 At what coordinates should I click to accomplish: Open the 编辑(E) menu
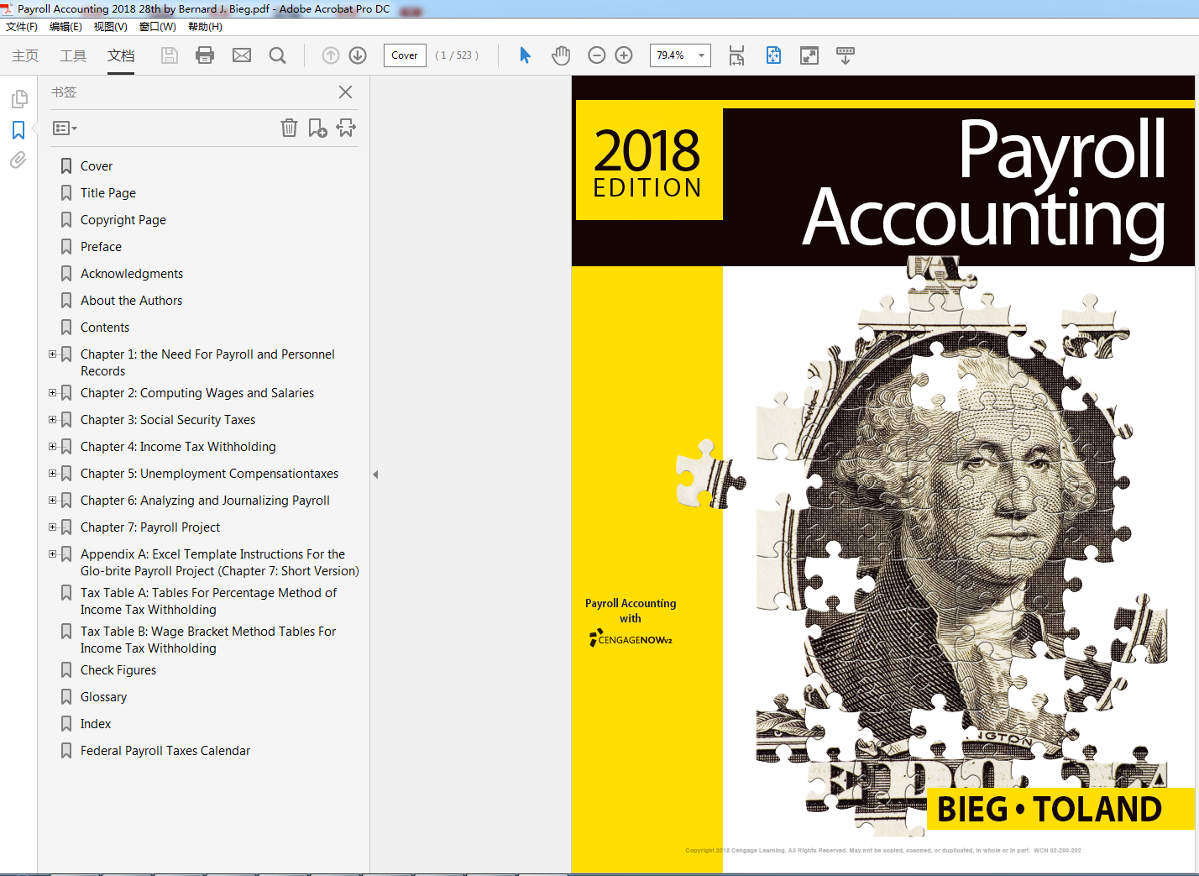[65, 27]
